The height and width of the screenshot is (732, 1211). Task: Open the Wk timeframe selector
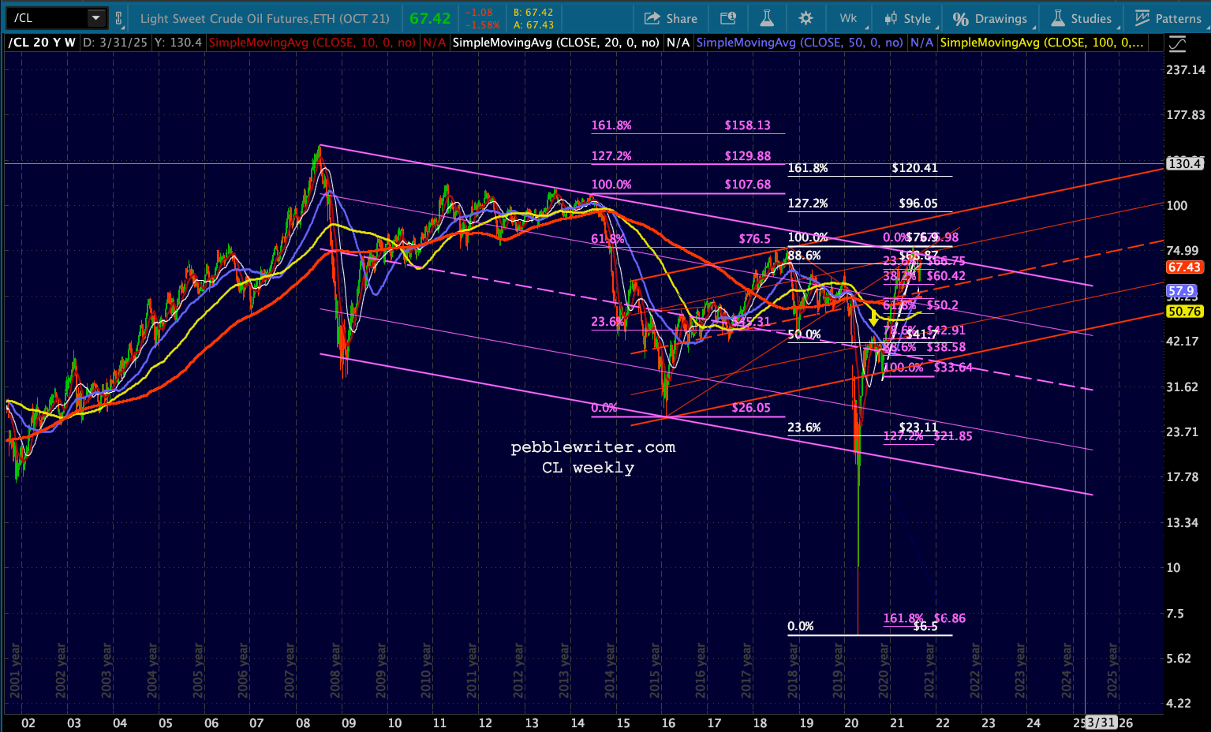click(x=848, y=18)
